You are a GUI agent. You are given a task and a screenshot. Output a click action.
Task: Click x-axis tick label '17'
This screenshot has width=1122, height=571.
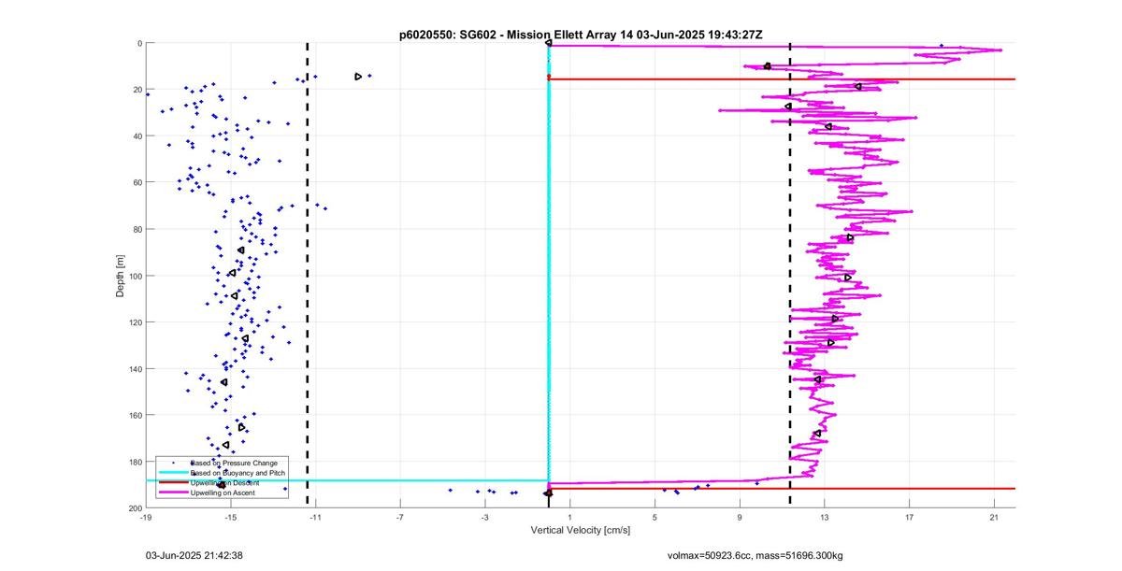point(910,517)
